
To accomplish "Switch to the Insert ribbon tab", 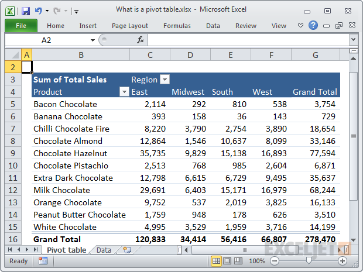I will (88, 26).
